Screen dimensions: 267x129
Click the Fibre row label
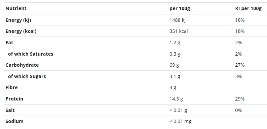coord(11,87)
